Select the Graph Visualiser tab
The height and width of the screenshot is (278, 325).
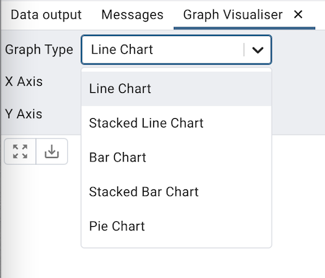click(233, 15)
